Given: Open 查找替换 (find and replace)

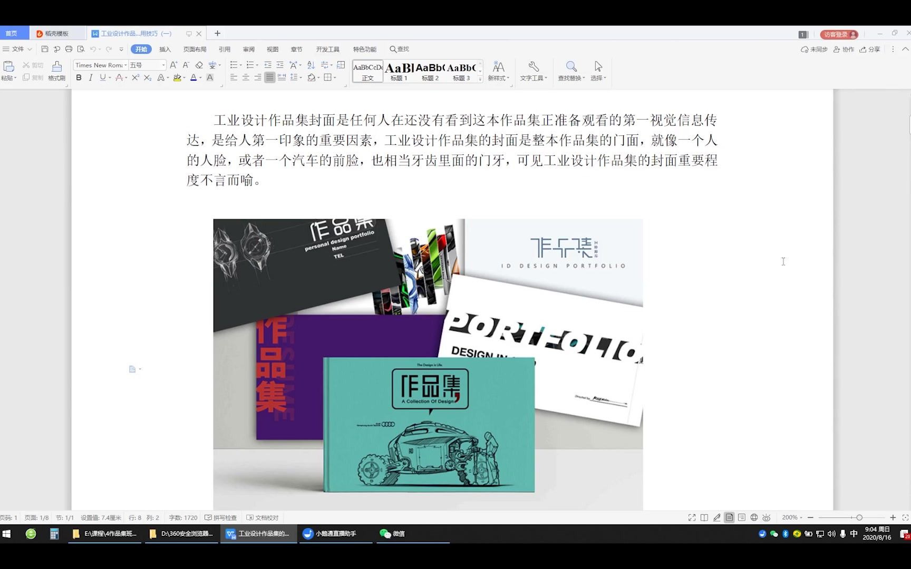Looking at the screenshot, I should [x=571, y=71].
